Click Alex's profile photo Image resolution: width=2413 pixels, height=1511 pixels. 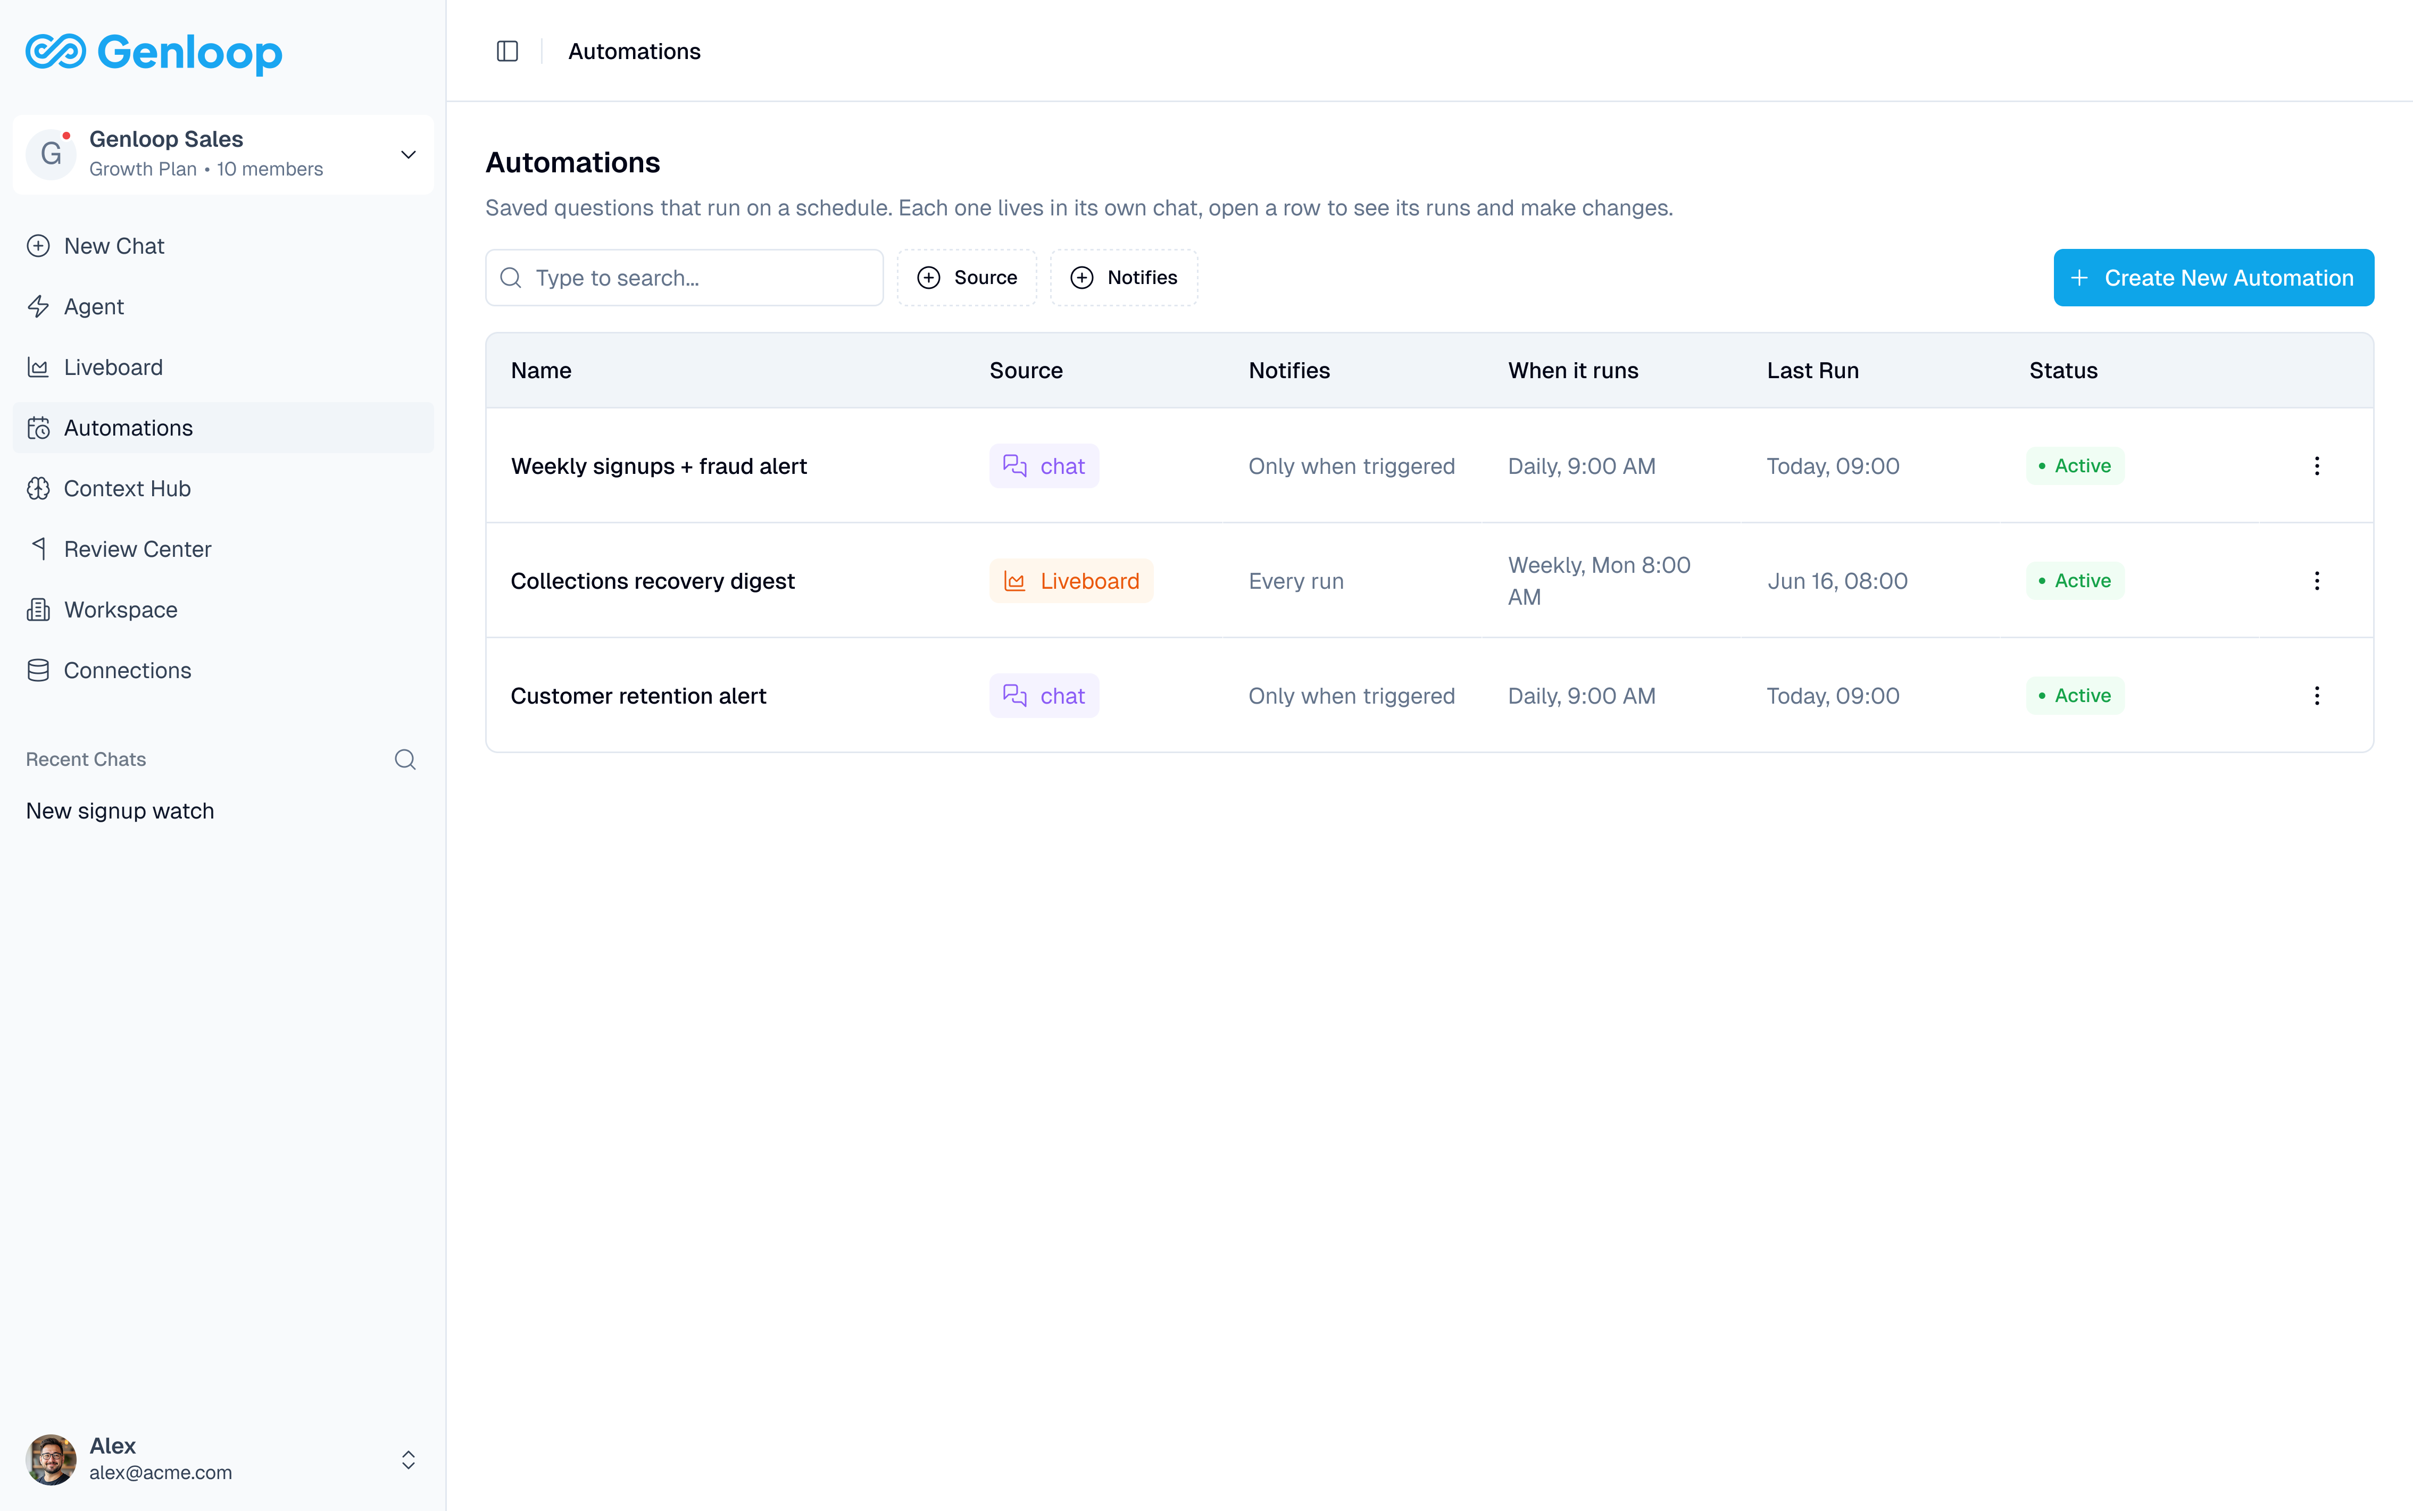point(51,1459)
